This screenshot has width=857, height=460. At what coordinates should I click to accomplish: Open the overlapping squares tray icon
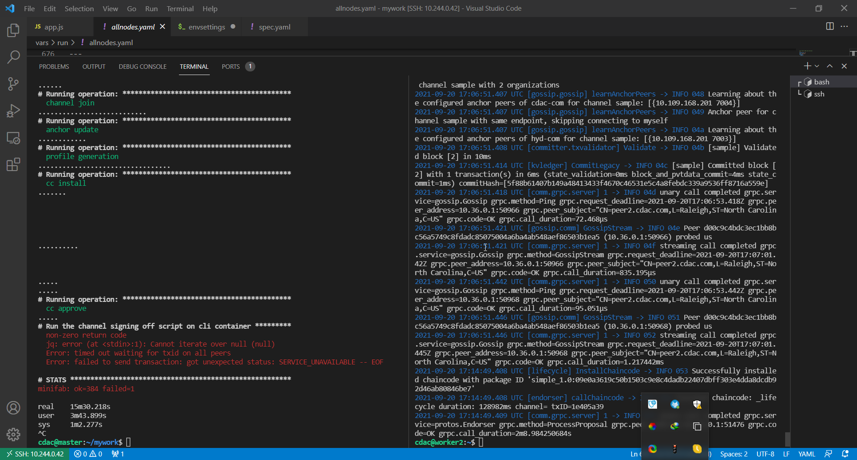click(x=697, y=427)
